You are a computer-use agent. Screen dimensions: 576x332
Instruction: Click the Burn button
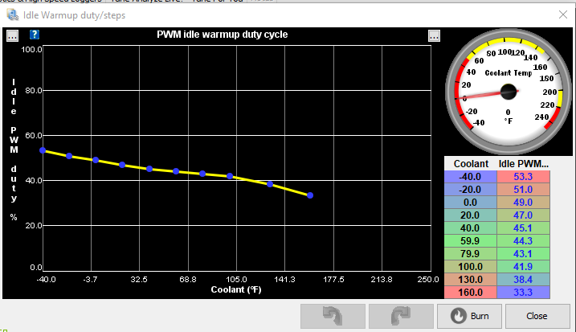coord(469,316)
